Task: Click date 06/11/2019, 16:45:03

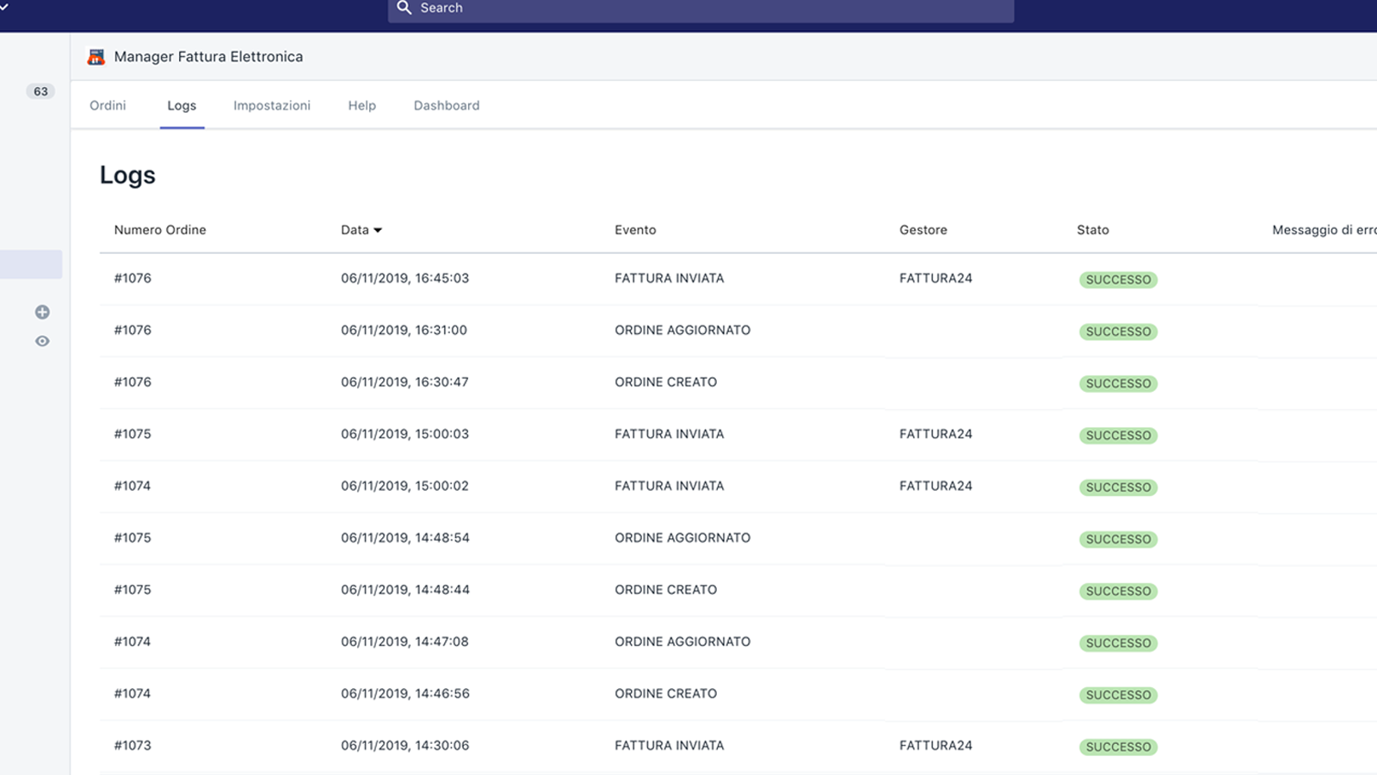Action: pyautogui.click(x=404, y=278)
